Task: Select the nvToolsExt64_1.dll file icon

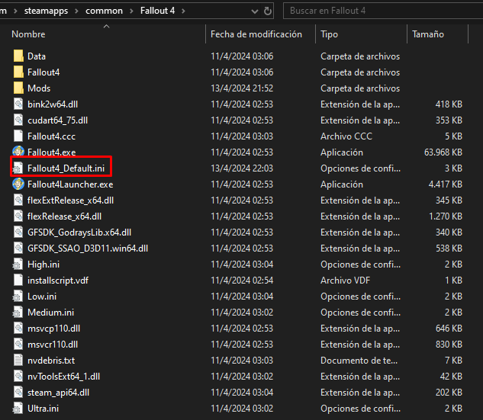Action: [x=18, y=376]
